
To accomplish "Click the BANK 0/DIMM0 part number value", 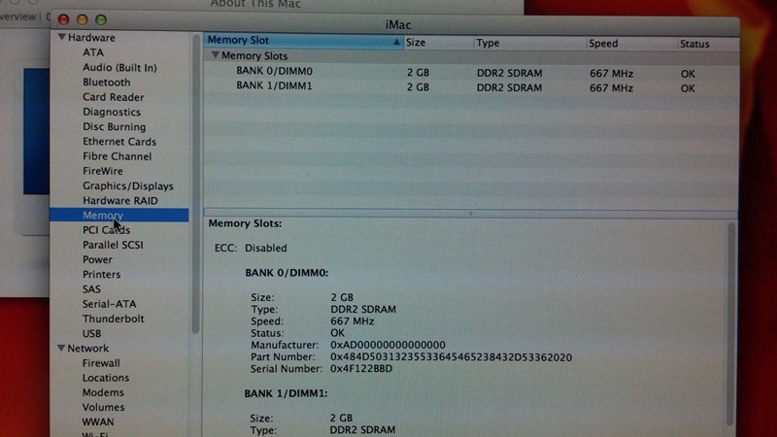I will (451, 357).
